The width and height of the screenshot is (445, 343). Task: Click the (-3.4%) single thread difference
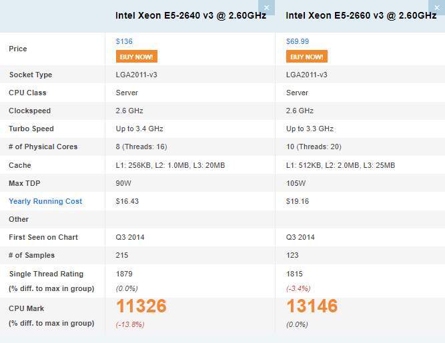(x=298, y=288)
